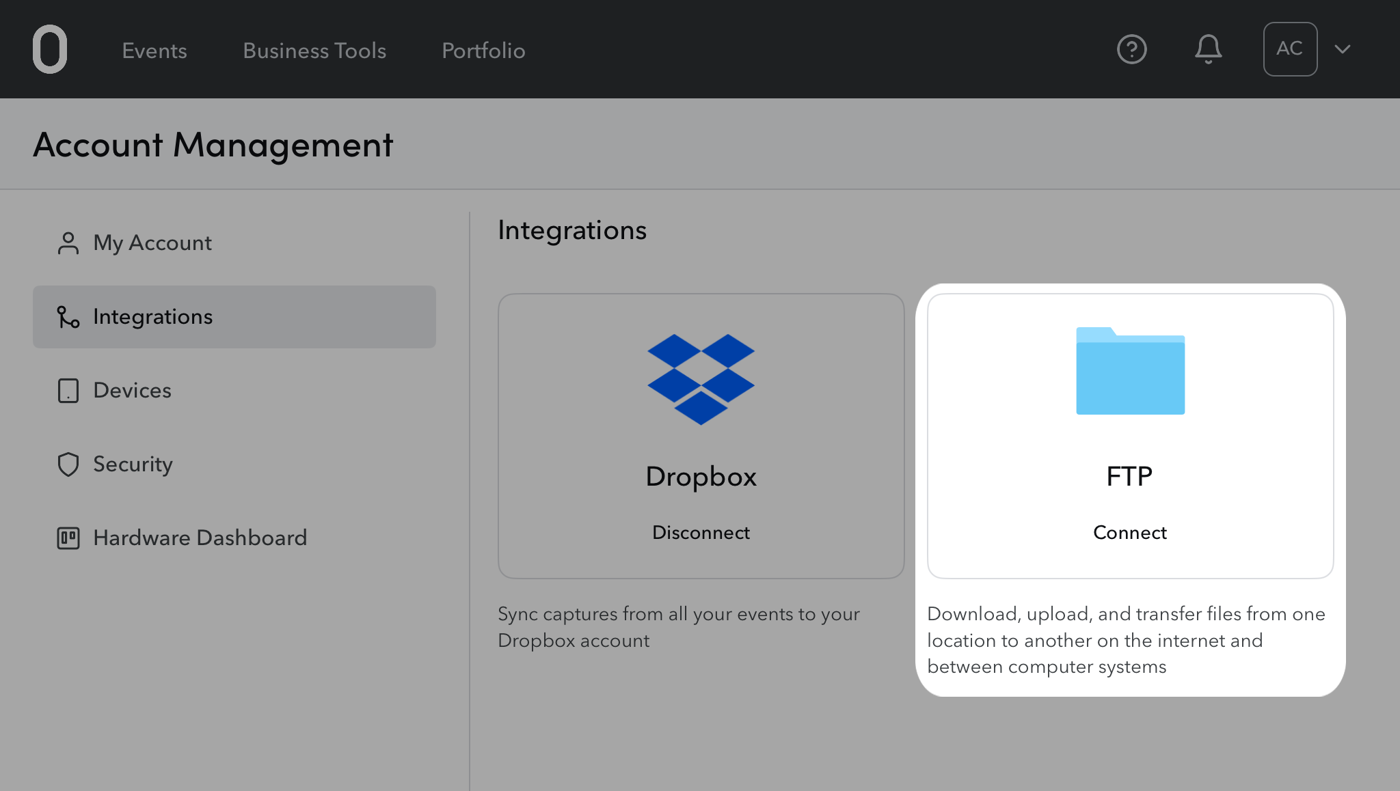Open the Business Tools menu

tap(314, 51)
